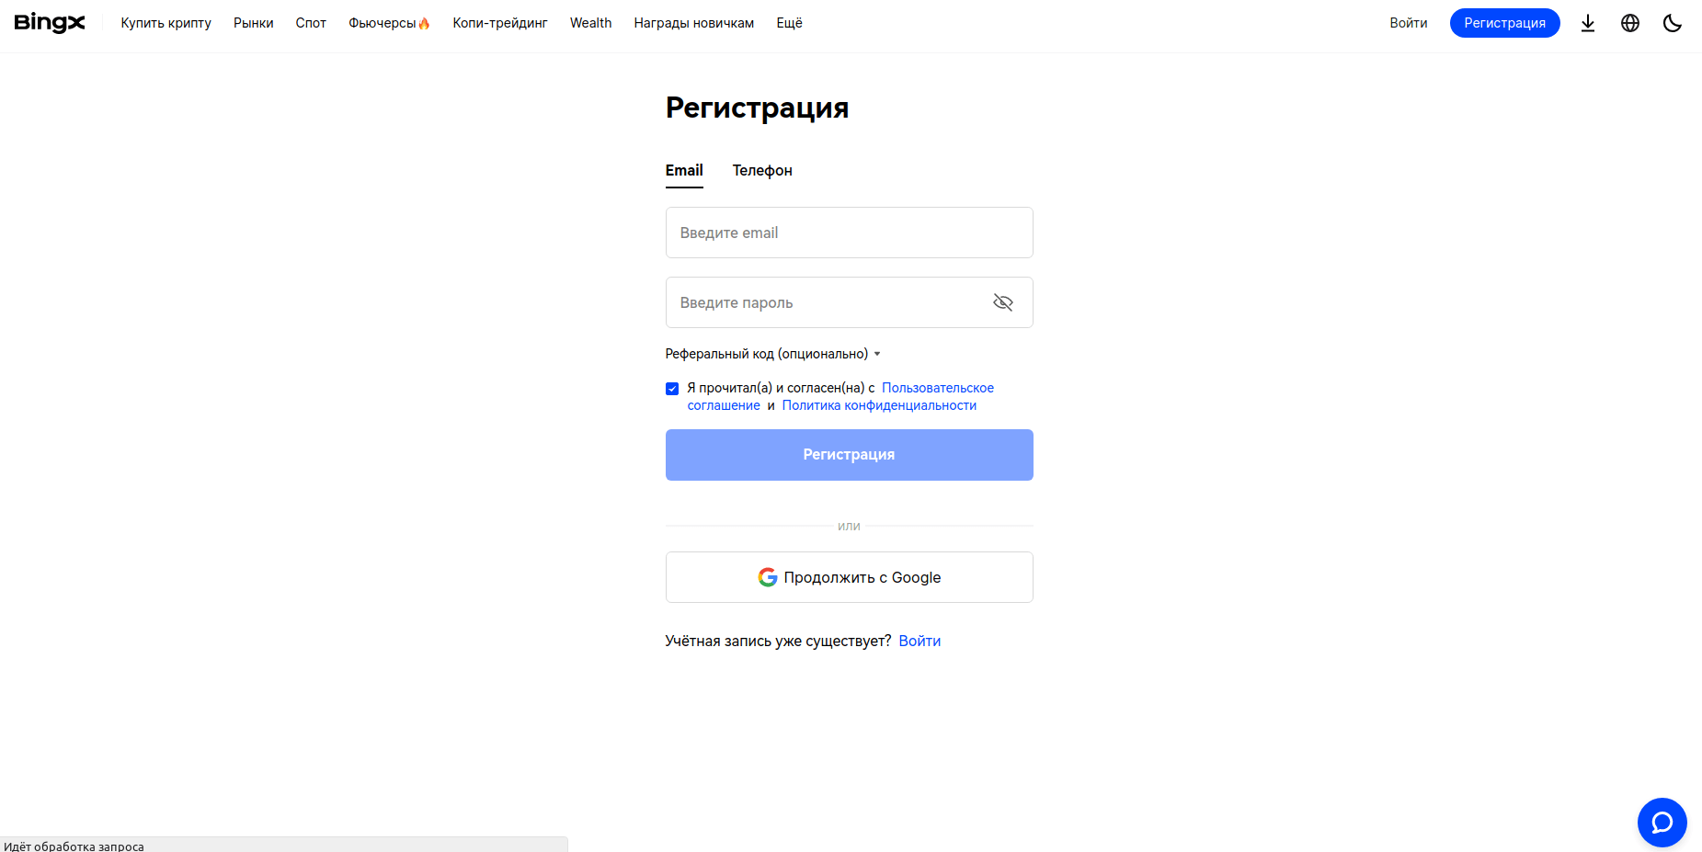Focus the password input field

click(x=828, y=302)
